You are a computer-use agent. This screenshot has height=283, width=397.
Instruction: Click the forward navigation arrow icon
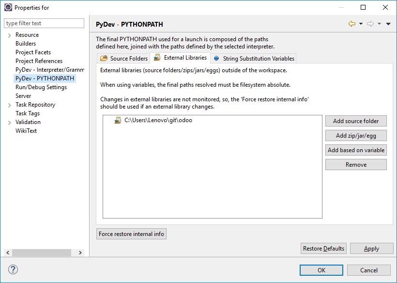coord(370,24)
